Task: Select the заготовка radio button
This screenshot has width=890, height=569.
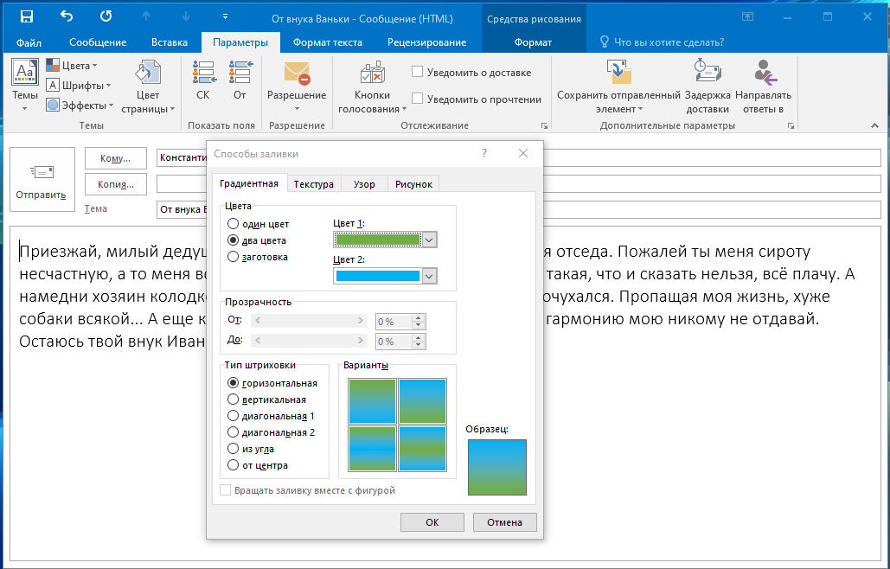Action: 233,257
